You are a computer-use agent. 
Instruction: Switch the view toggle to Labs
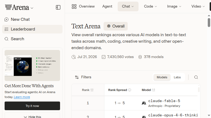click(x=177, y=77)
